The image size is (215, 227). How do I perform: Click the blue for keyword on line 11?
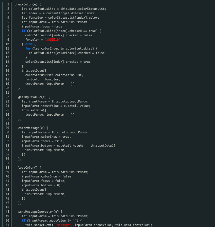click(x=28, y=49)
